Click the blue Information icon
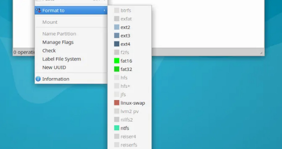 coord(38,79)
